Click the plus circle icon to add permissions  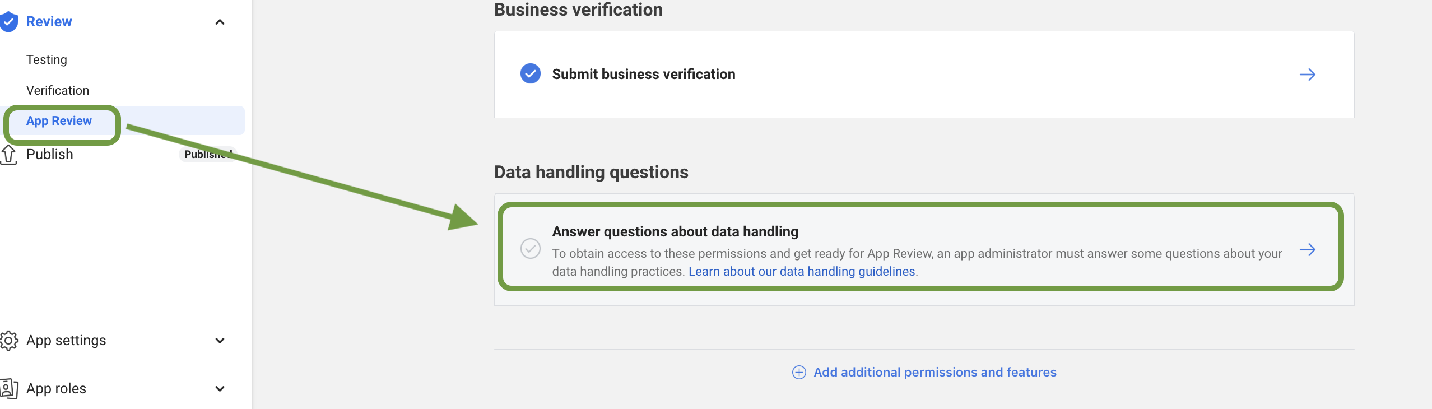coord(799,373)
